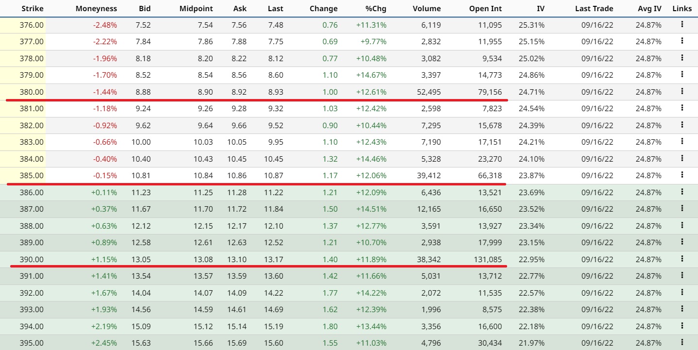698x350 pixels.
Task: Open links menu for strike 395.00
Action: 682,342
